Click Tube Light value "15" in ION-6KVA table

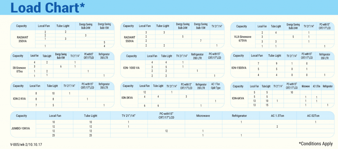click(267, 105)
